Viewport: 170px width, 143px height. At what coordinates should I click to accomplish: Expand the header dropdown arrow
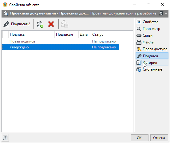(166, 13)
